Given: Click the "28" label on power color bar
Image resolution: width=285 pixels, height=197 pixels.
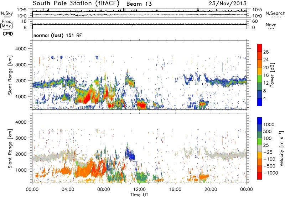Looking at the screenshot, I should click(x=266, y=52).
